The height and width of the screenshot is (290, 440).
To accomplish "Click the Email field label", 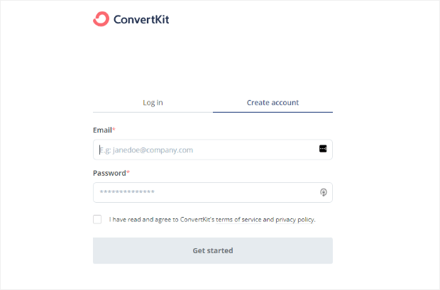I will [x=102, y=130].
